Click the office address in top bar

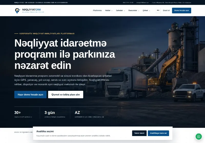171,3
